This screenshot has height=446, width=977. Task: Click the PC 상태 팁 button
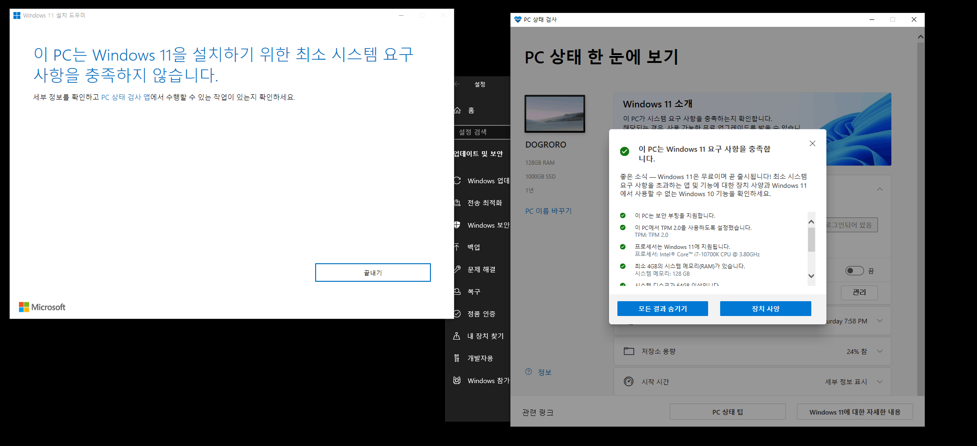728,412
